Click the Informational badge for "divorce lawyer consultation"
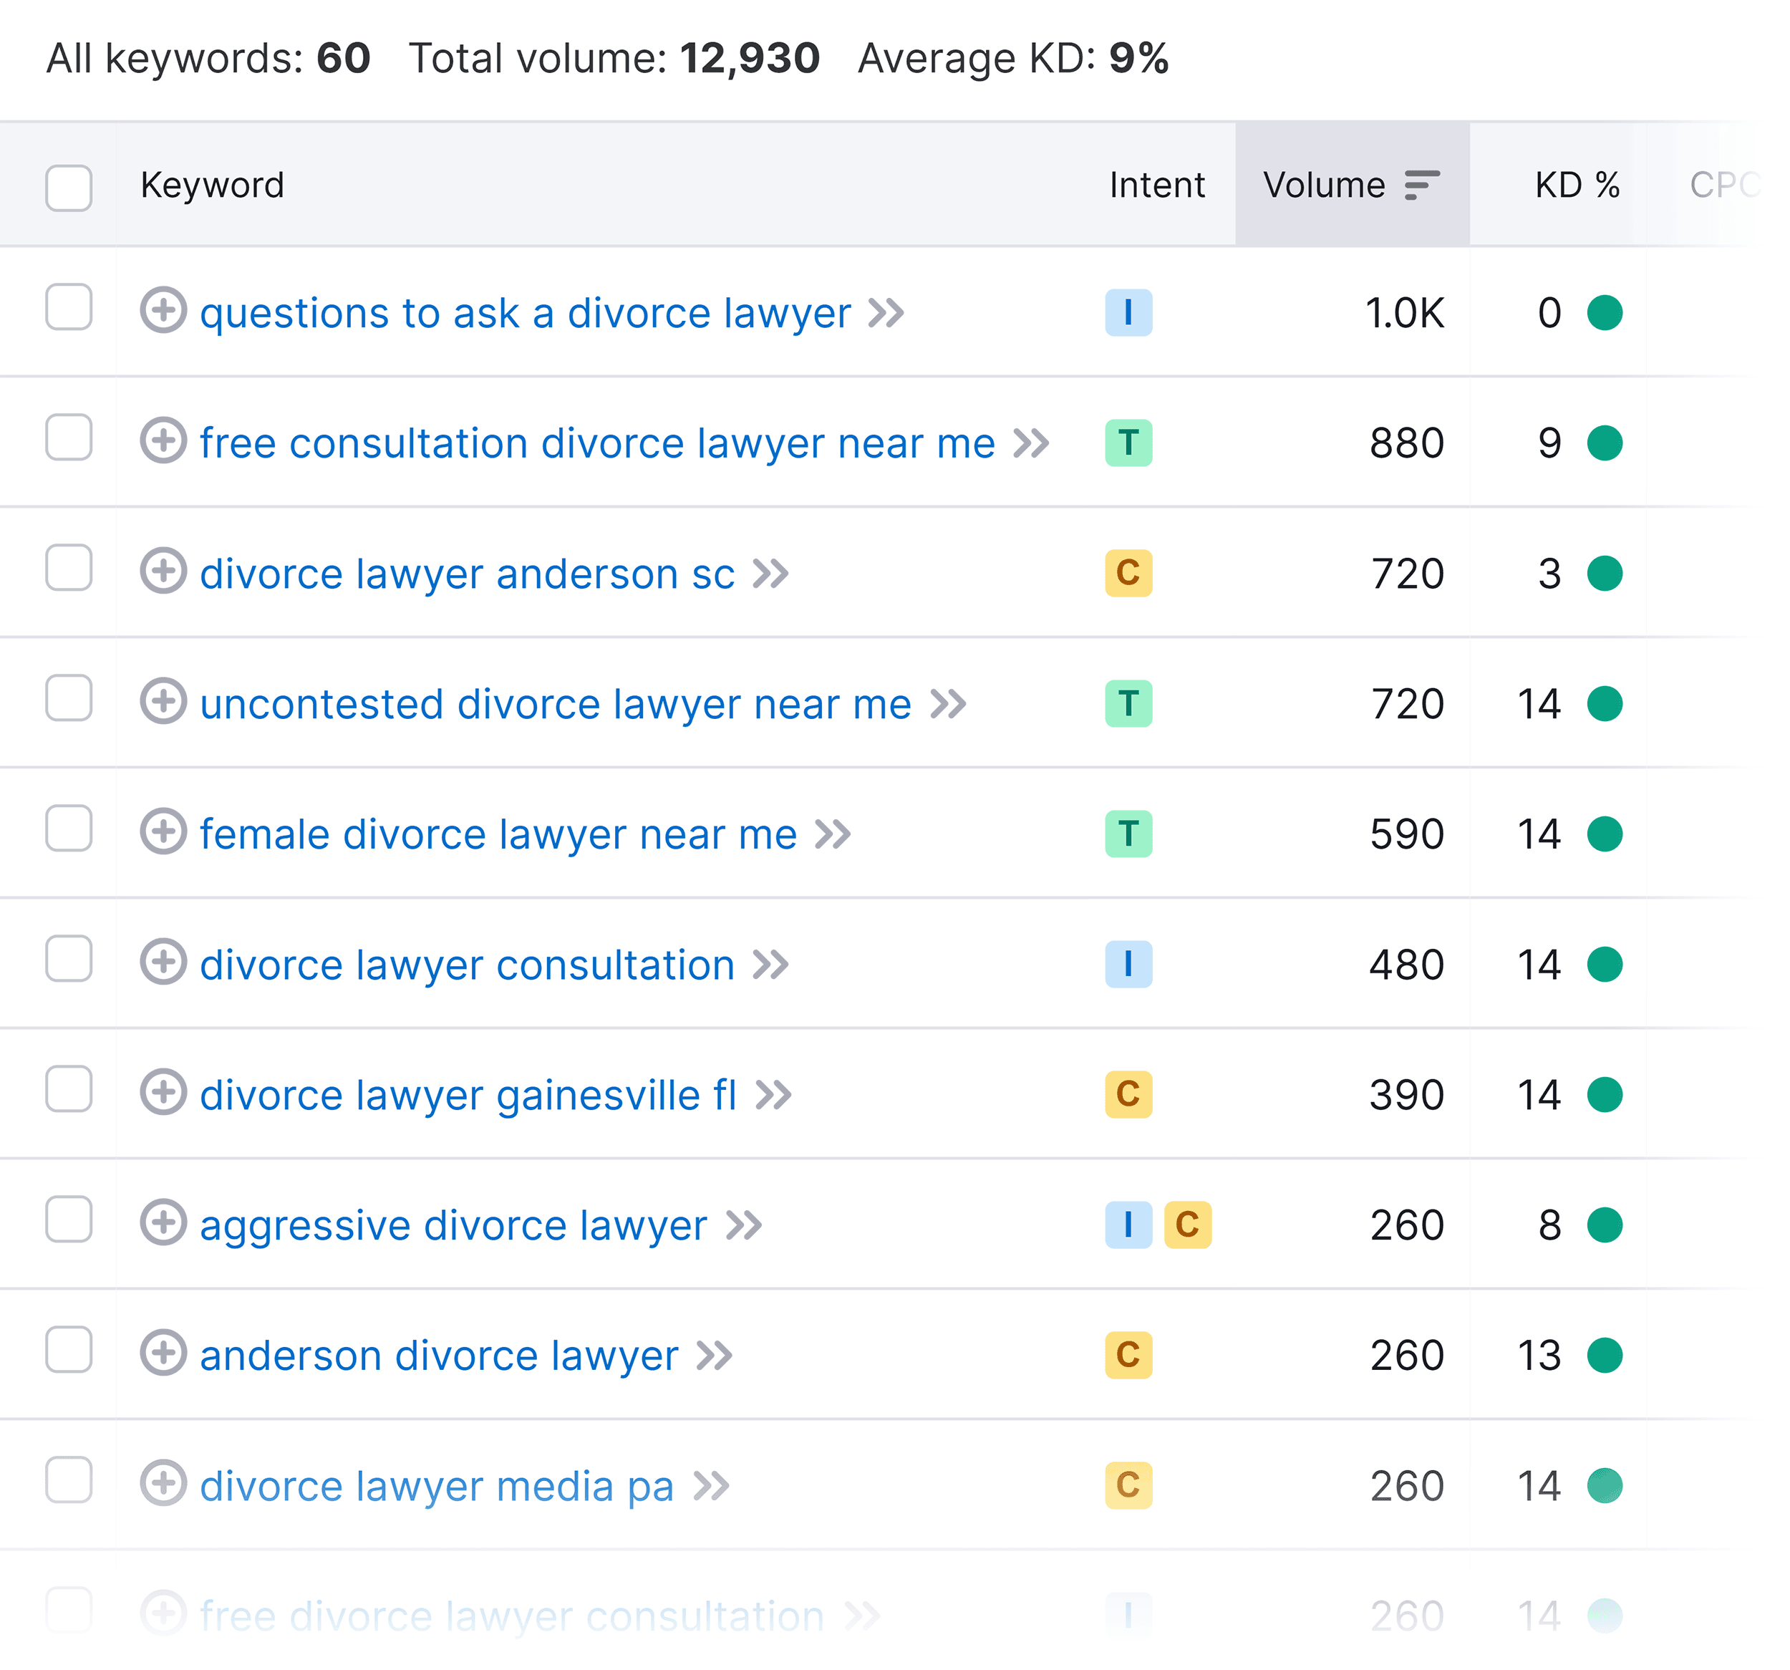Viewport: 1790px width, 1670px height. pyautogui.click(x=1128, y=964)
